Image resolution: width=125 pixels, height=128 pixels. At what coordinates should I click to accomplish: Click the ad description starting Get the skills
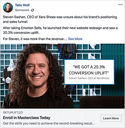[49, 123]
